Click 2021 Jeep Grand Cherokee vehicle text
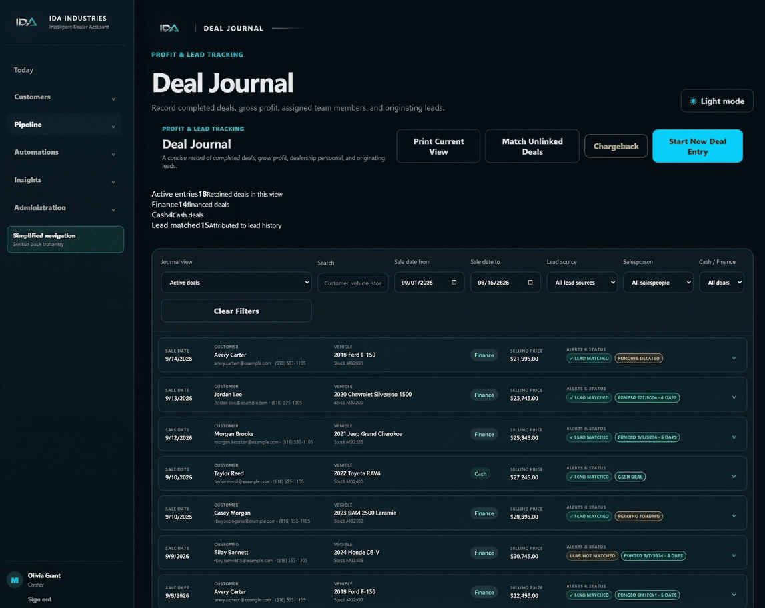Image resolution: width=765 pixels, height=608 pixels. click(368, 434)
